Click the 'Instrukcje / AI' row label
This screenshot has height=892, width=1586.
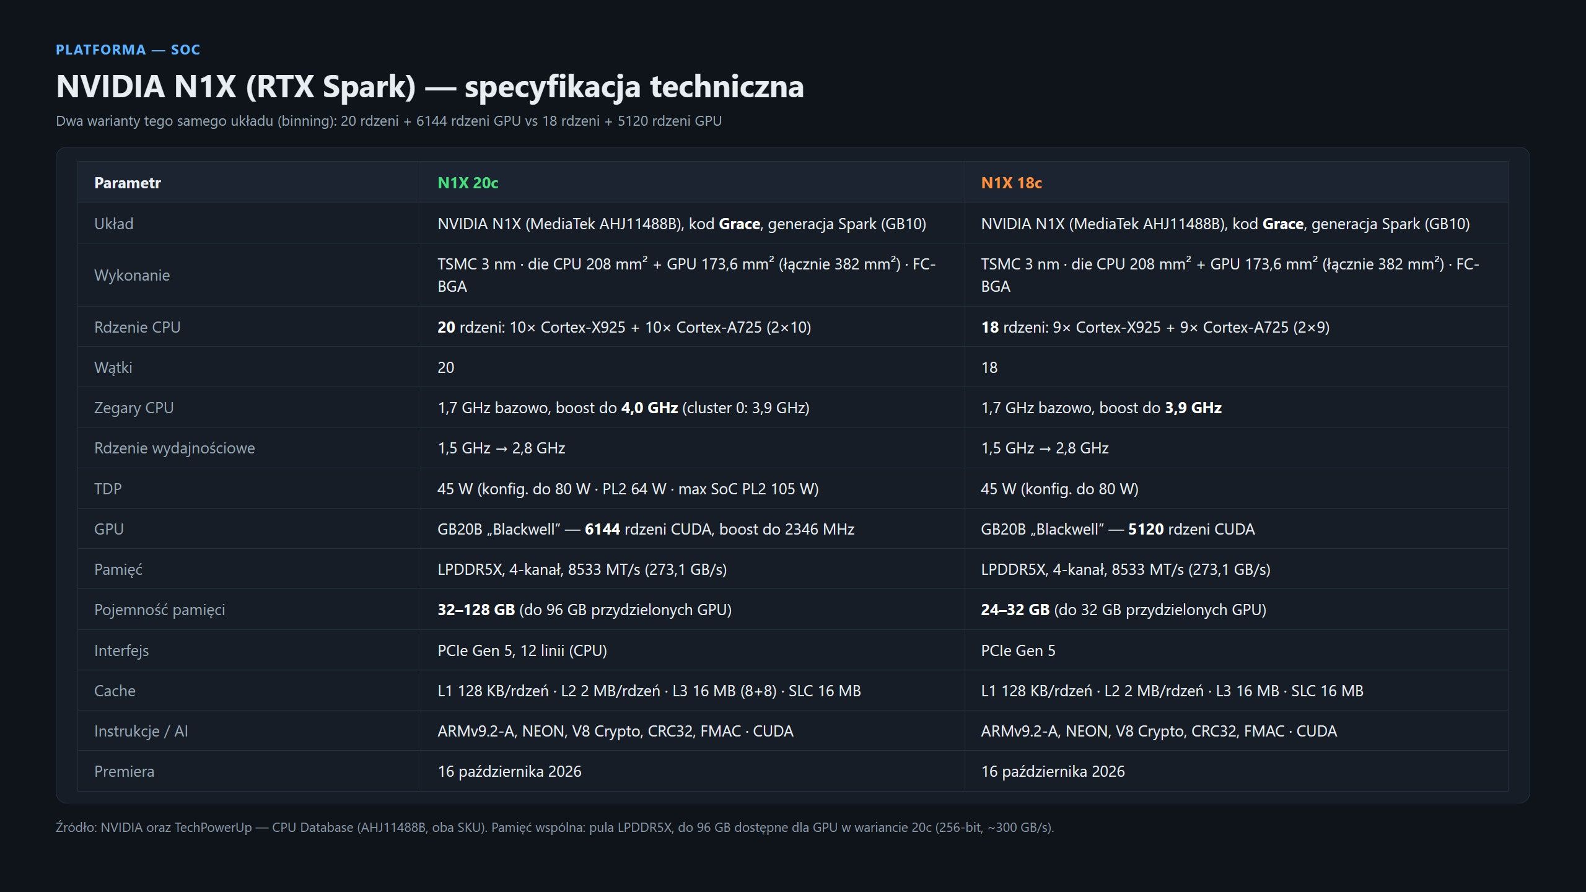click(x=141, y=731)
